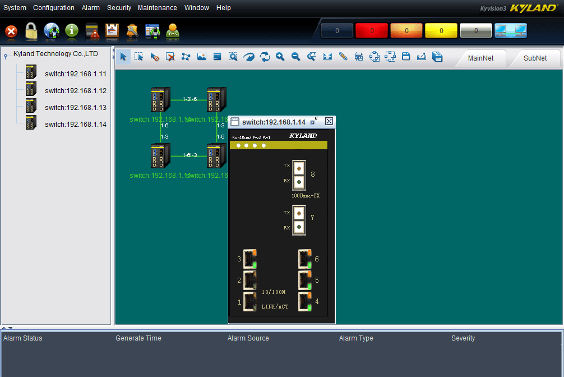Collapse the Kyland Technology Co.,LTD tree node

point(4,54)
